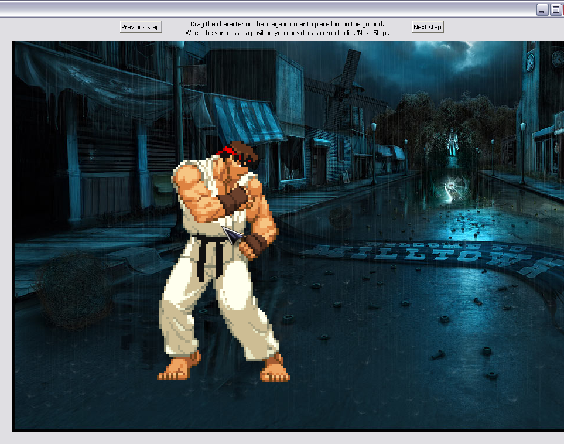Minimize the window
Image resolution: width=564 pixels, height=444 pixels.
click(542, 9)
